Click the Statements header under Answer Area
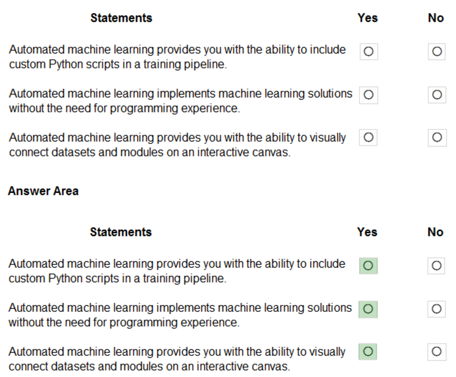This screenshot has width=456, height=377. [x=121, y=232]
